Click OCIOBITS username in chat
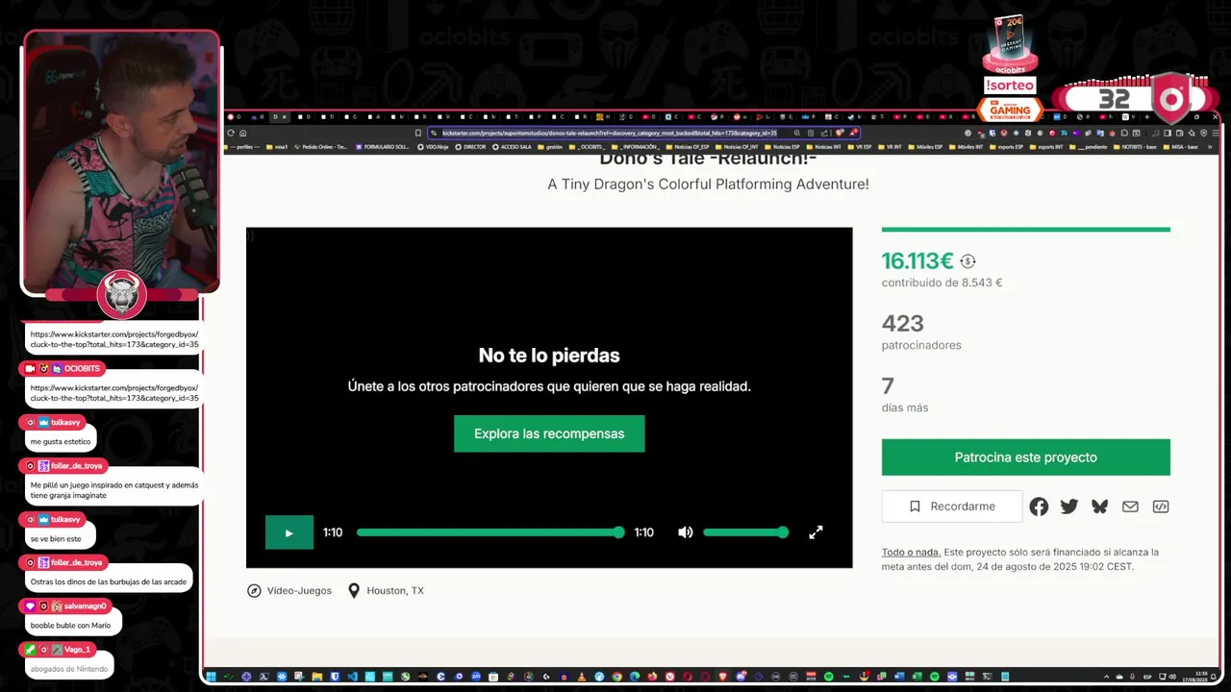The height and width of the screenshot is (692, 1231). (82, 369)
